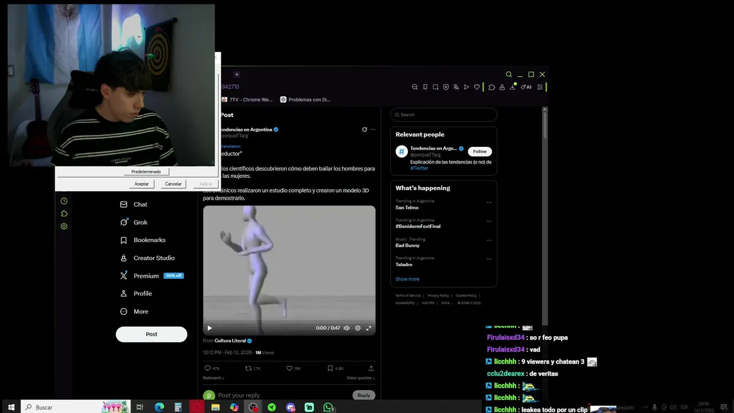Open the #BenidormFestFinal trending topic
Viewport: 734px width, 413px height.
pos(418,227)
